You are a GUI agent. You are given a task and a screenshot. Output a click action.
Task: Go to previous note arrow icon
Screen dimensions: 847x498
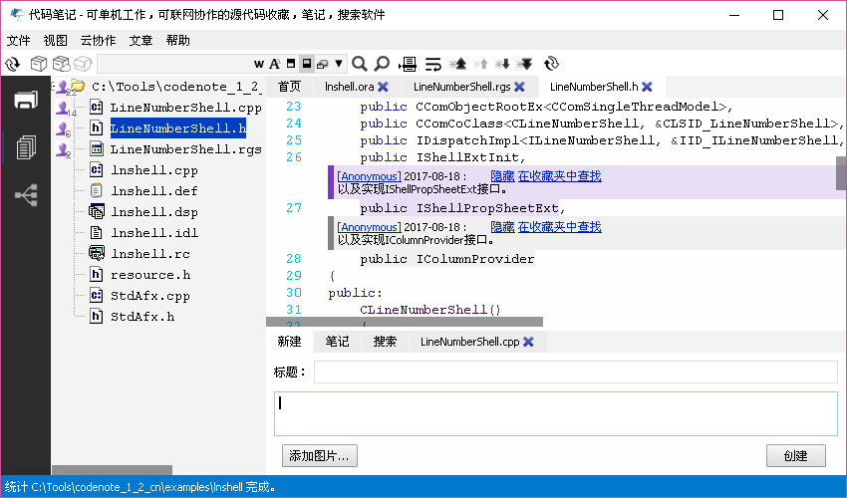pos(480,64)
